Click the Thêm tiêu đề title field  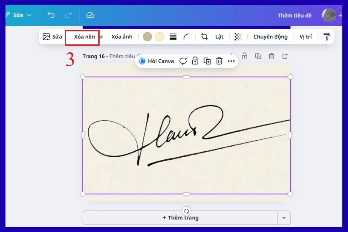[x=294, y=16]
